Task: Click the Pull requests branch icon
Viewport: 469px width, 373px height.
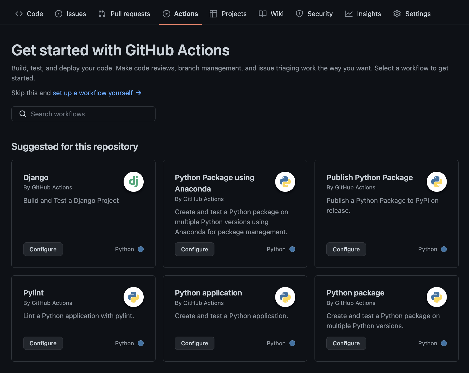Action: click(x=102, y=14)
